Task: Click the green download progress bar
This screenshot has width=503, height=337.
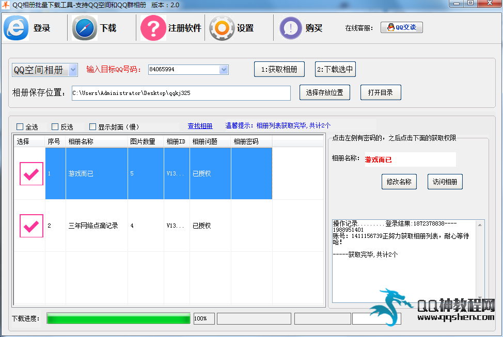Action: (118, 319)
